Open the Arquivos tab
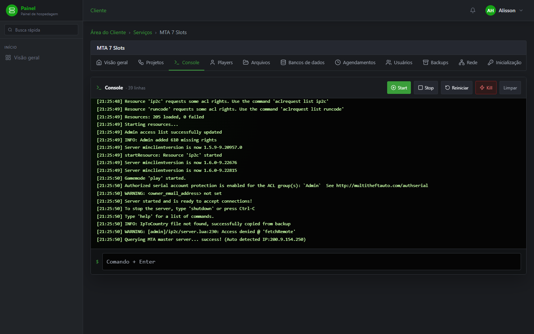The height and width of the screenshot is (334, 534). point(257,62)
